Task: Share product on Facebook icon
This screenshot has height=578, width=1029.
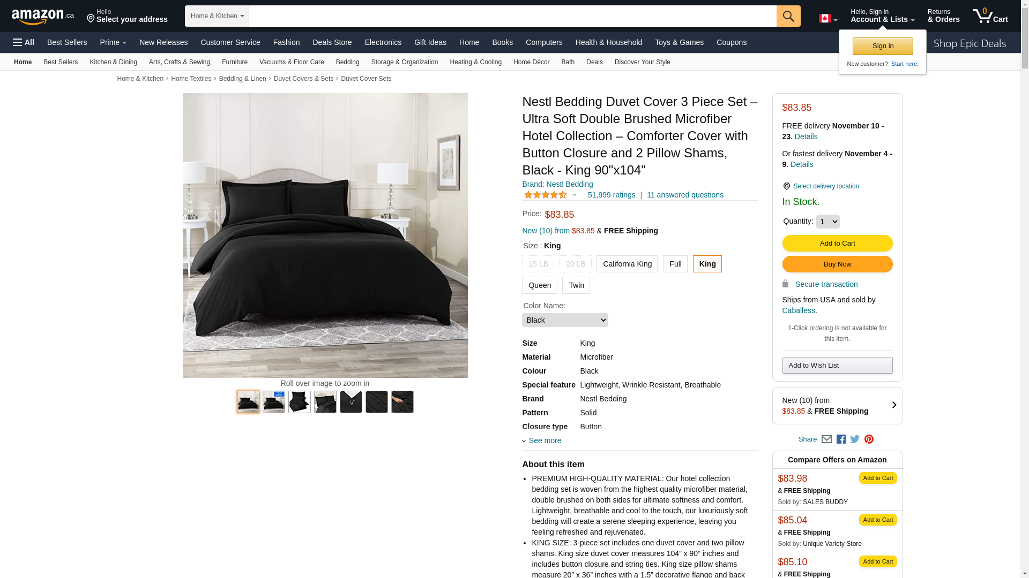Action: [x=841, y=439]
